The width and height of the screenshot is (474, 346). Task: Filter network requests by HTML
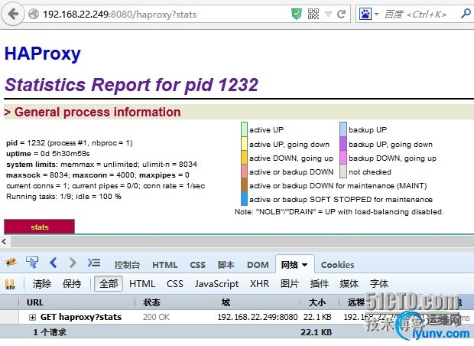pyautogui.click(x=142, y=284)
